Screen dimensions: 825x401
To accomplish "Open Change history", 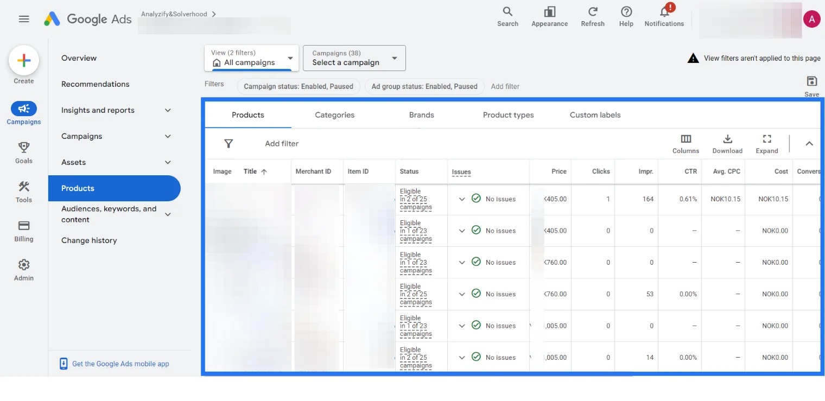I will pos(89,240).
